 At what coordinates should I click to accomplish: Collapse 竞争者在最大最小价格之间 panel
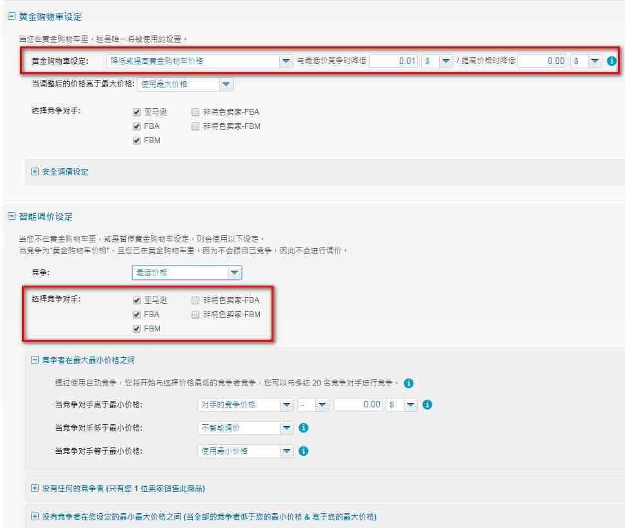[x=35, y=360]
